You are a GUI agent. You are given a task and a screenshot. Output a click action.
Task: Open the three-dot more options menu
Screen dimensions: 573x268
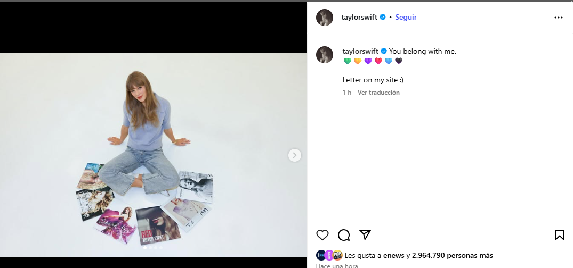559,18
